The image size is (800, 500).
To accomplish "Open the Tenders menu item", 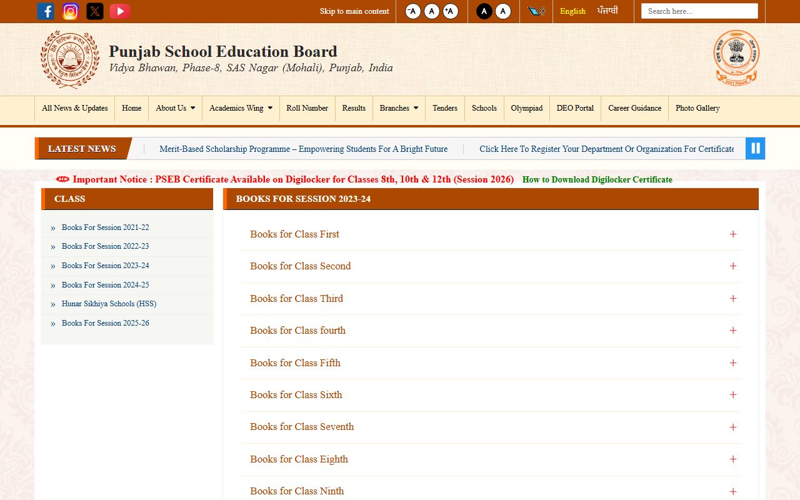I will click(445, 108).
